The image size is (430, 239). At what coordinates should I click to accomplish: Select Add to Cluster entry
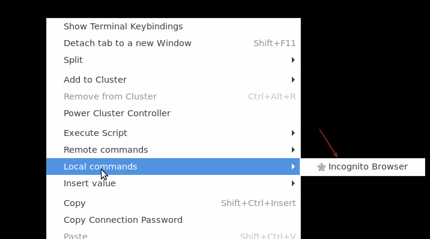click(174, 80)
